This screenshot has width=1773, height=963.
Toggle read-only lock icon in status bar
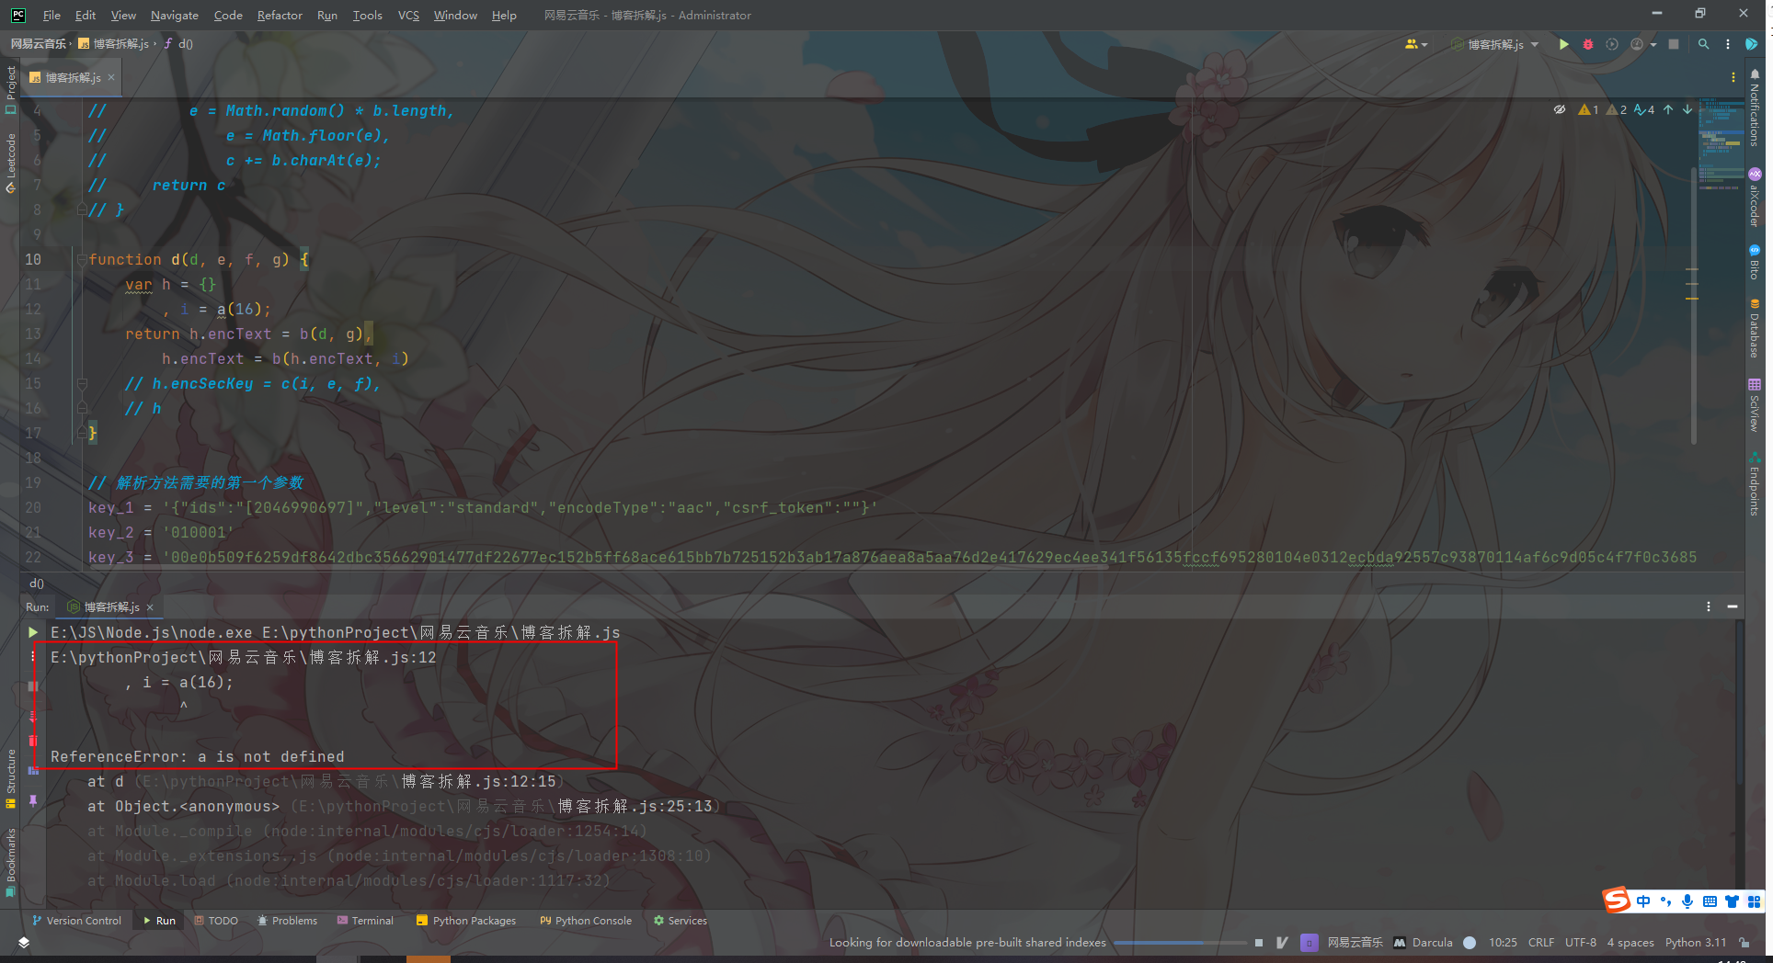[x=1744, y=942]
